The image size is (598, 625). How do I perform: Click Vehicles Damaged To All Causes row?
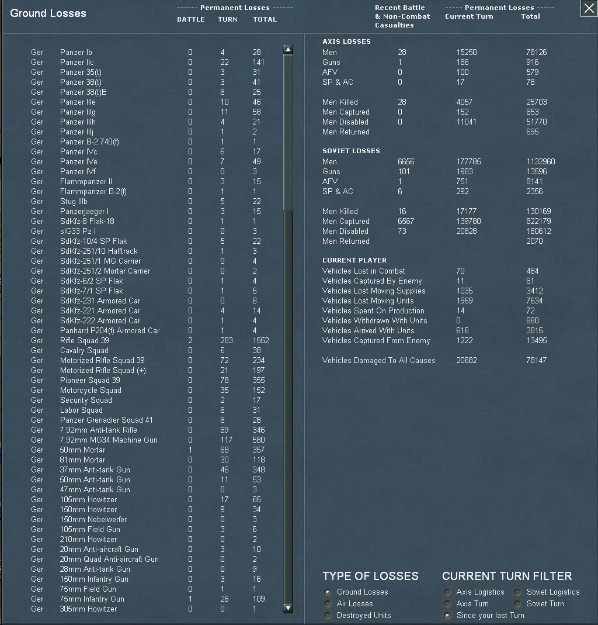[x=434, y=360]
